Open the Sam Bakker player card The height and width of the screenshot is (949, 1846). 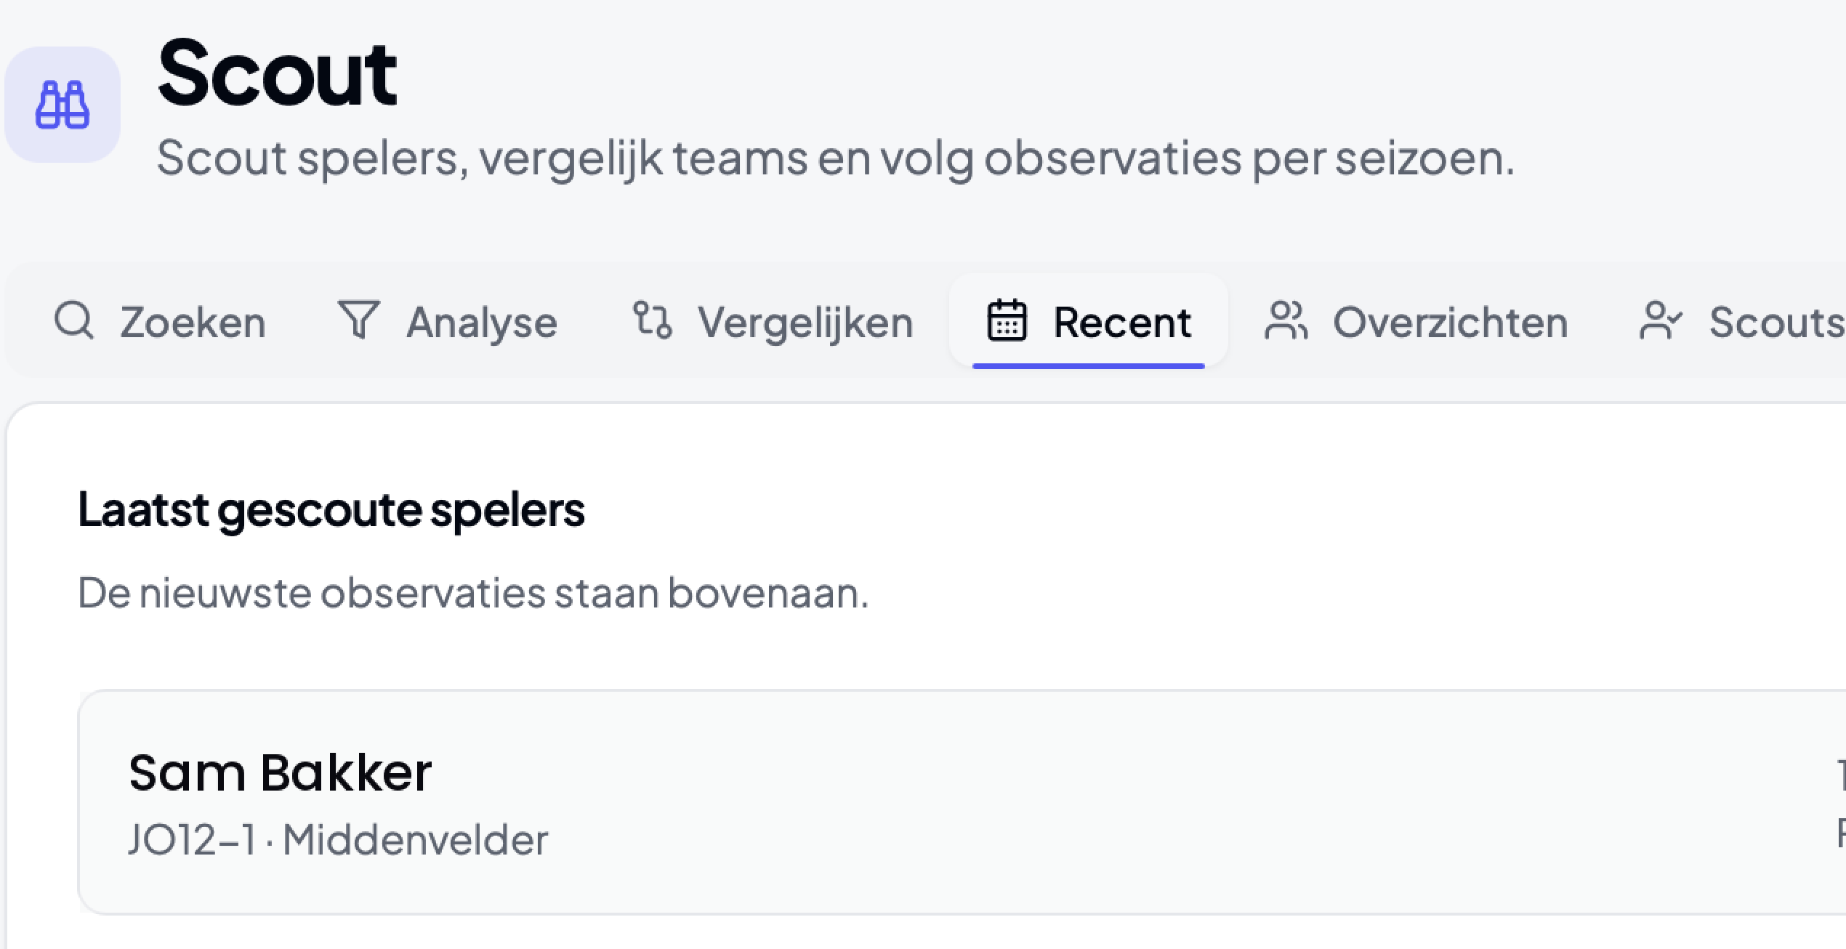962,802
